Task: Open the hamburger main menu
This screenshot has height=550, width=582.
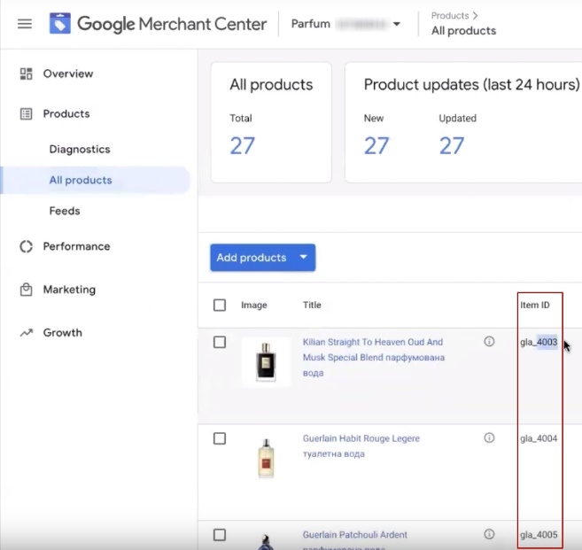Action: pyautogui.click(x=25, y=24)
